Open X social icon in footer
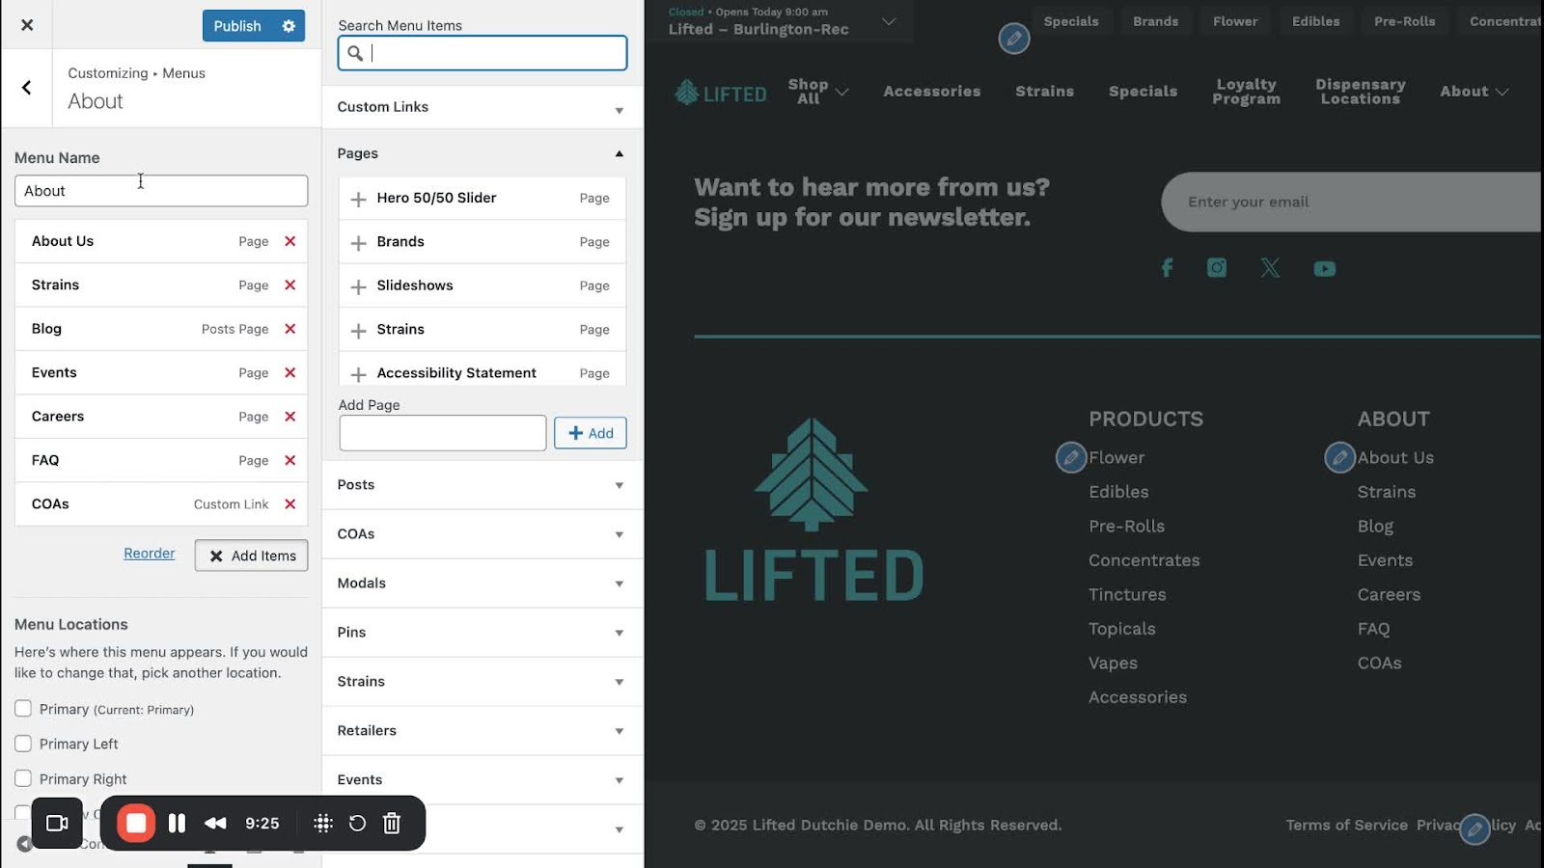Image resolution: width=1544 pixels, height=868 pixels. pyautogui.click(x=1271, y=268)
